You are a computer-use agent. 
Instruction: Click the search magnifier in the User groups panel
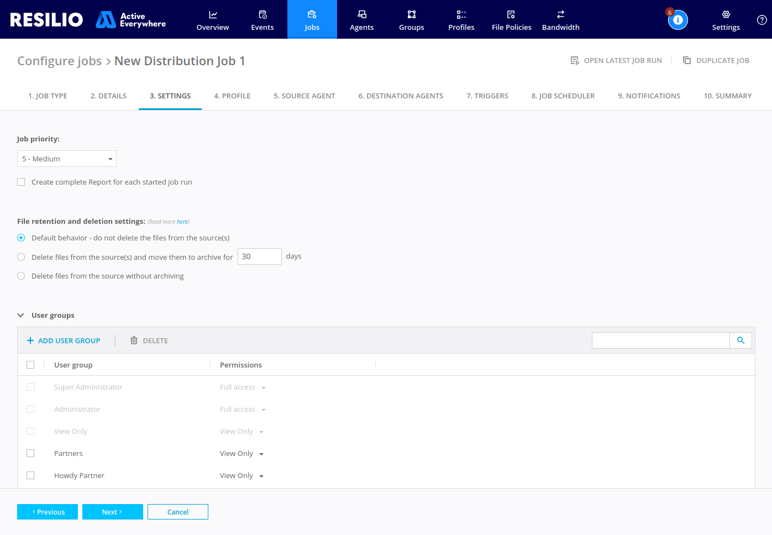(x=741, y=340)
